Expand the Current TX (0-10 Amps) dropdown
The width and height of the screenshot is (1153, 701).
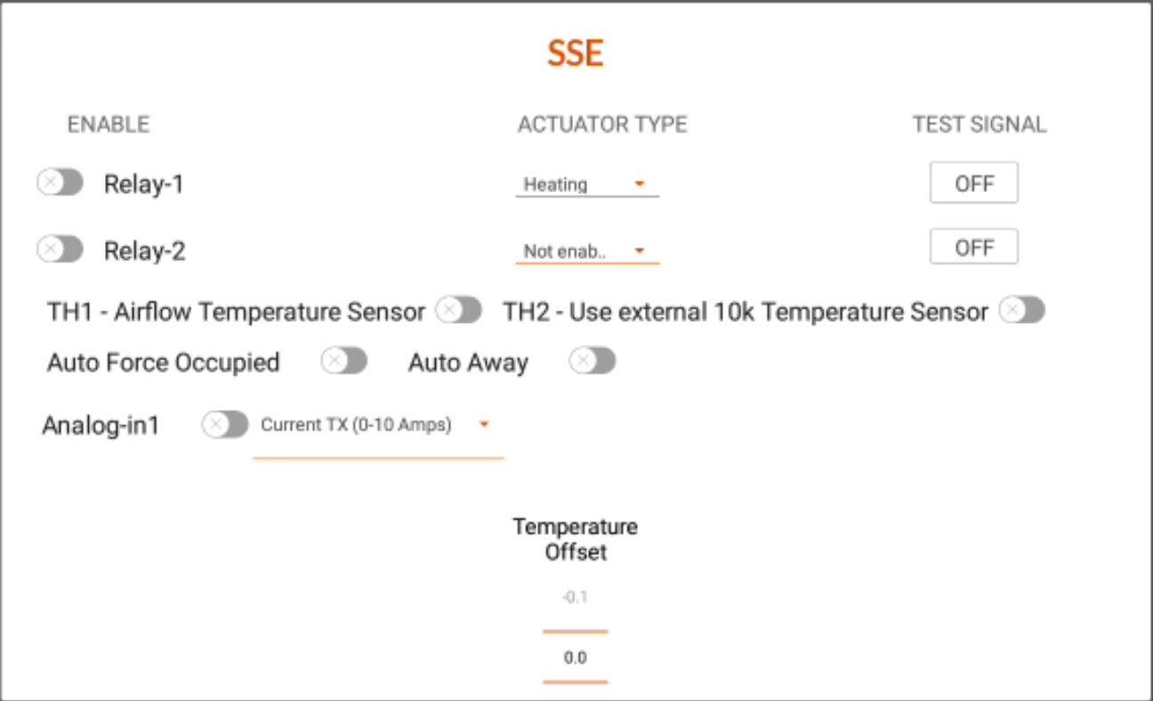[x=378, y=431]
